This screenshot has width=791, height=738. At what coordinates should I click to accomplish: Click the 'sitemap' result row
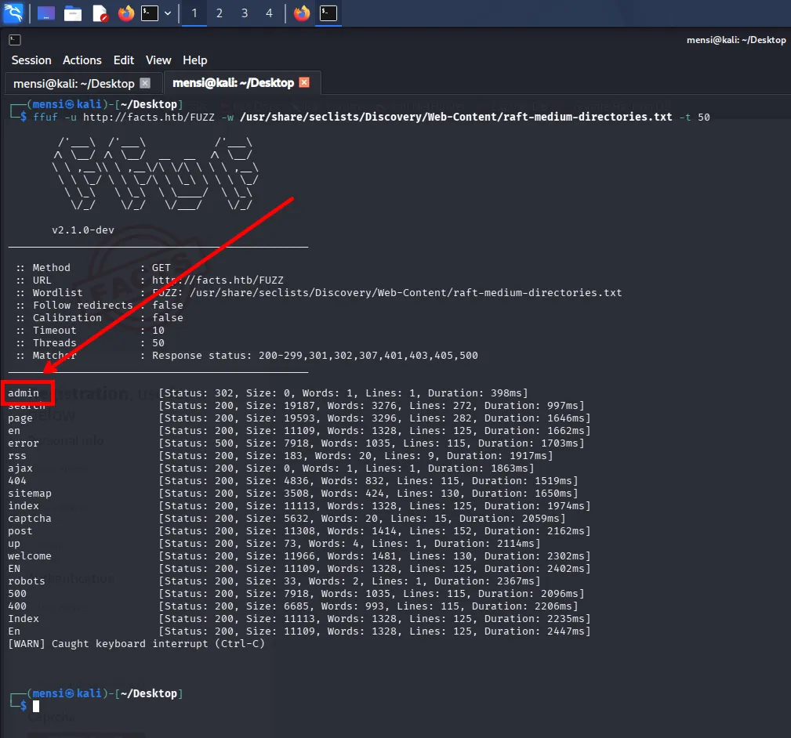tap(292, 494)
